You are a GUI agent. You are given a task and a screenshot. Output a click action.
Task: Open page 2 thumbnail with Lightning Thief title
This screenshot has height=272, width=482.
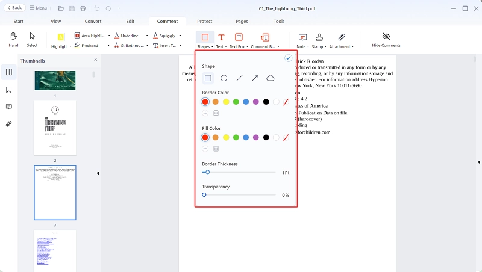point(55,128)
